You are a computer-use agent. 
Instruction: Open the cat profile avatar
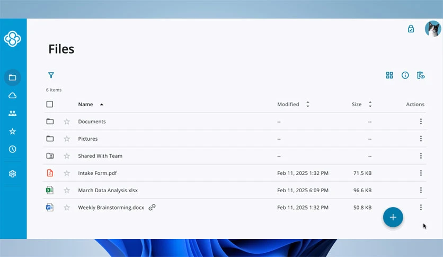click(433, 29)
